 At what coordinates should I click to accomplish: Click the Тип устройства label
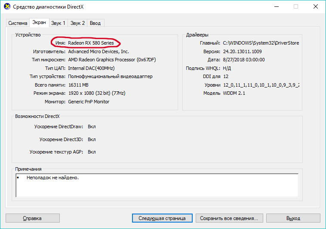tap(47, 76)
